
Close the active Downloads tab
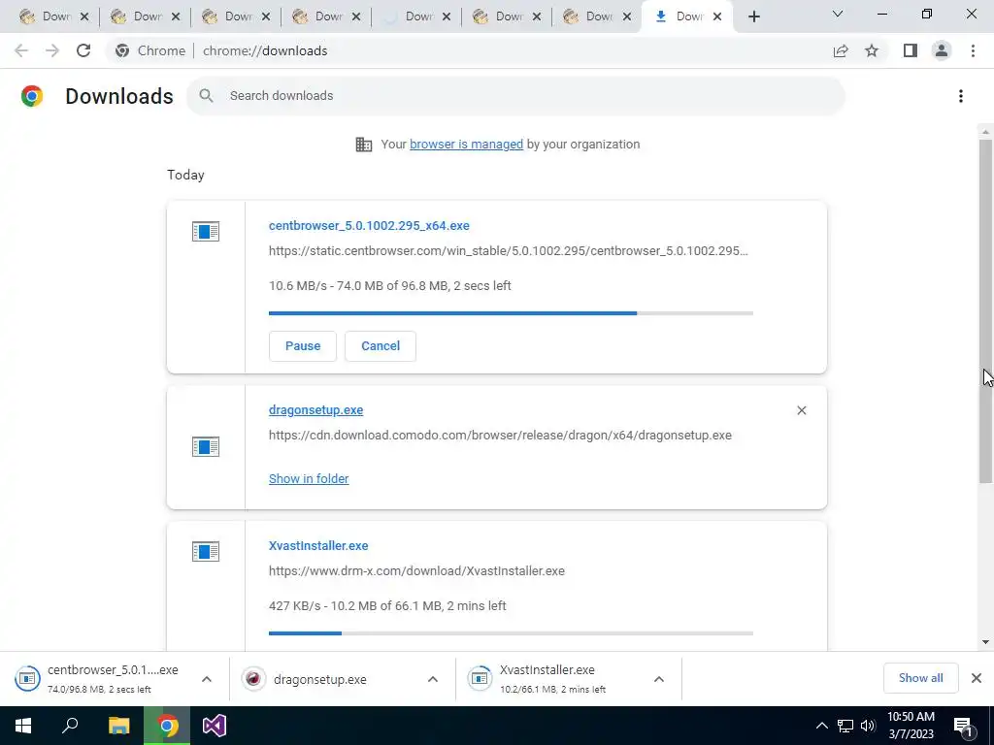coord(717,16)
